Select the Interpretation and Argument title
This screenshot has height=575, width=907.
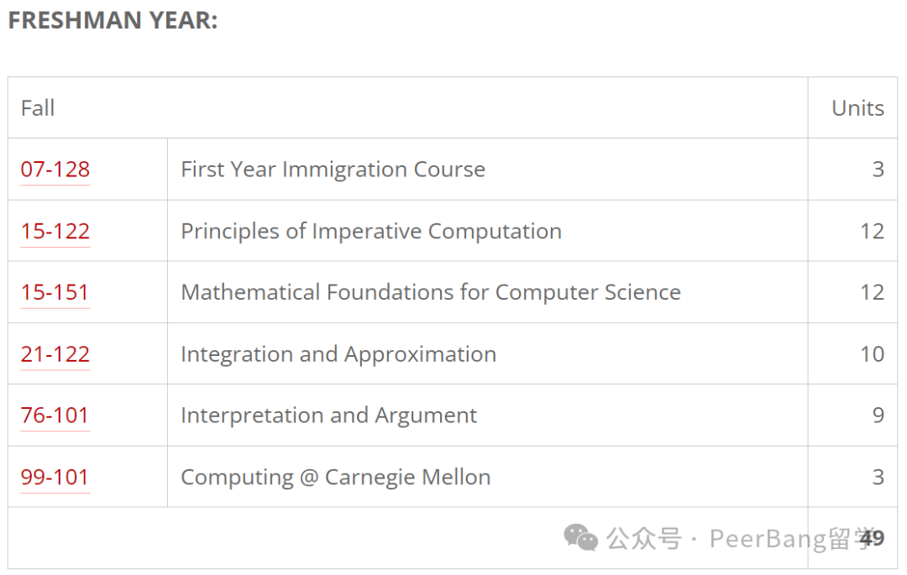tap(329, 416)
